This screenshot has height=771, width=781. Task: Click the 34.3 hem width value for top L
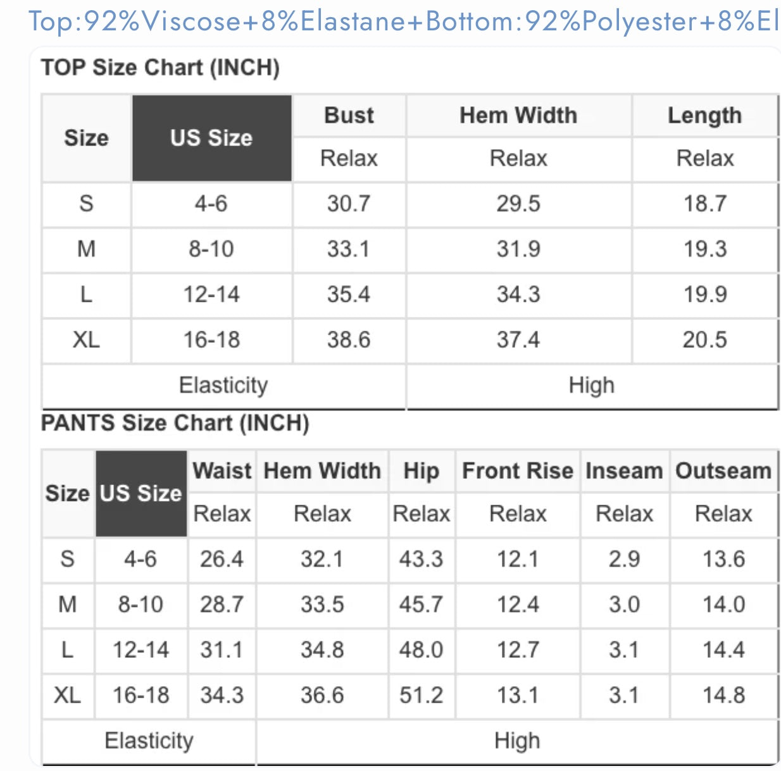tap(518, 295)
